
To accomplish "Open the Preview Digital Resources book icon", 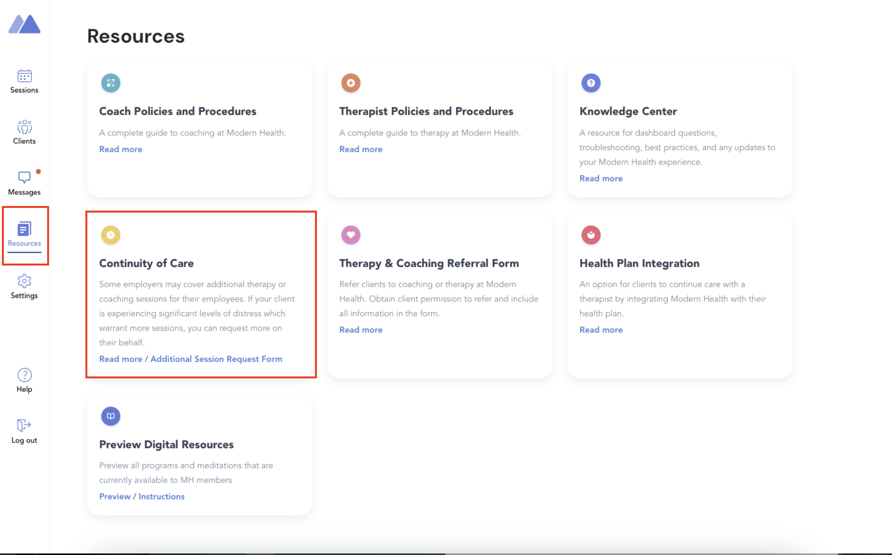I will point(111,416).
